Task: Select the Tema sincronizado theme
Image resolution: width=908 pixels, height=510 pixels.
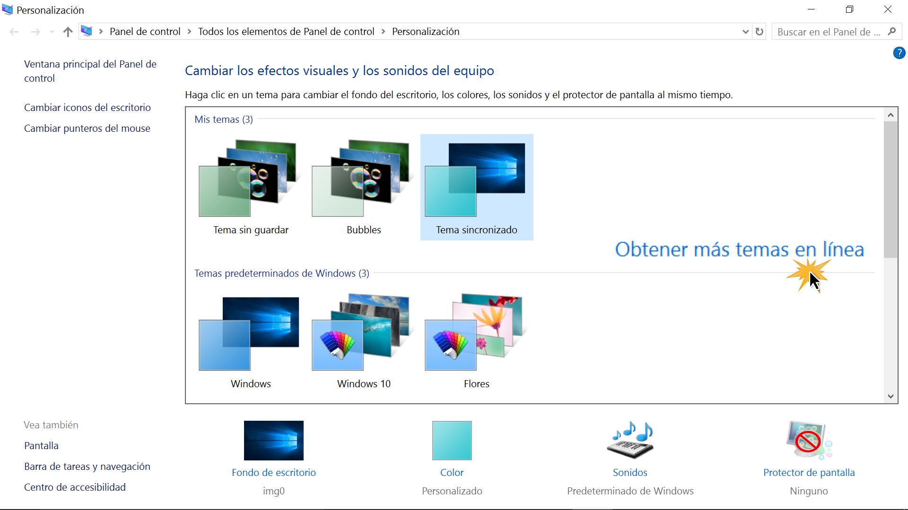Action: [x=477, y=187]
